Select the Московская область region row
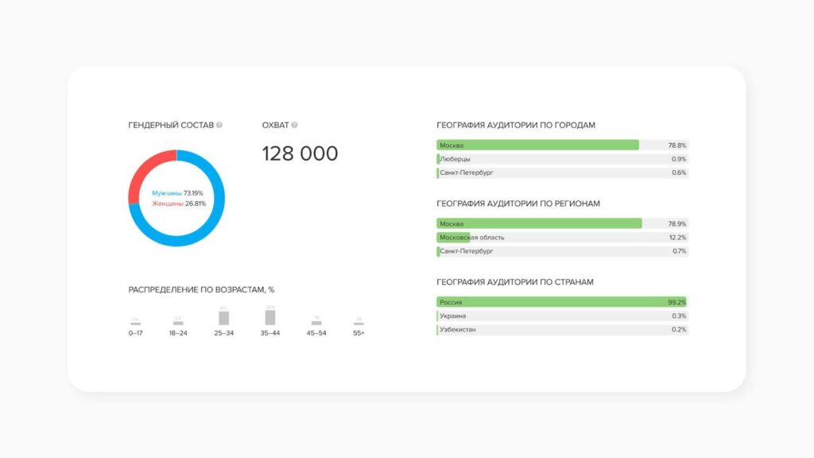814x458 pixels. 562,237
